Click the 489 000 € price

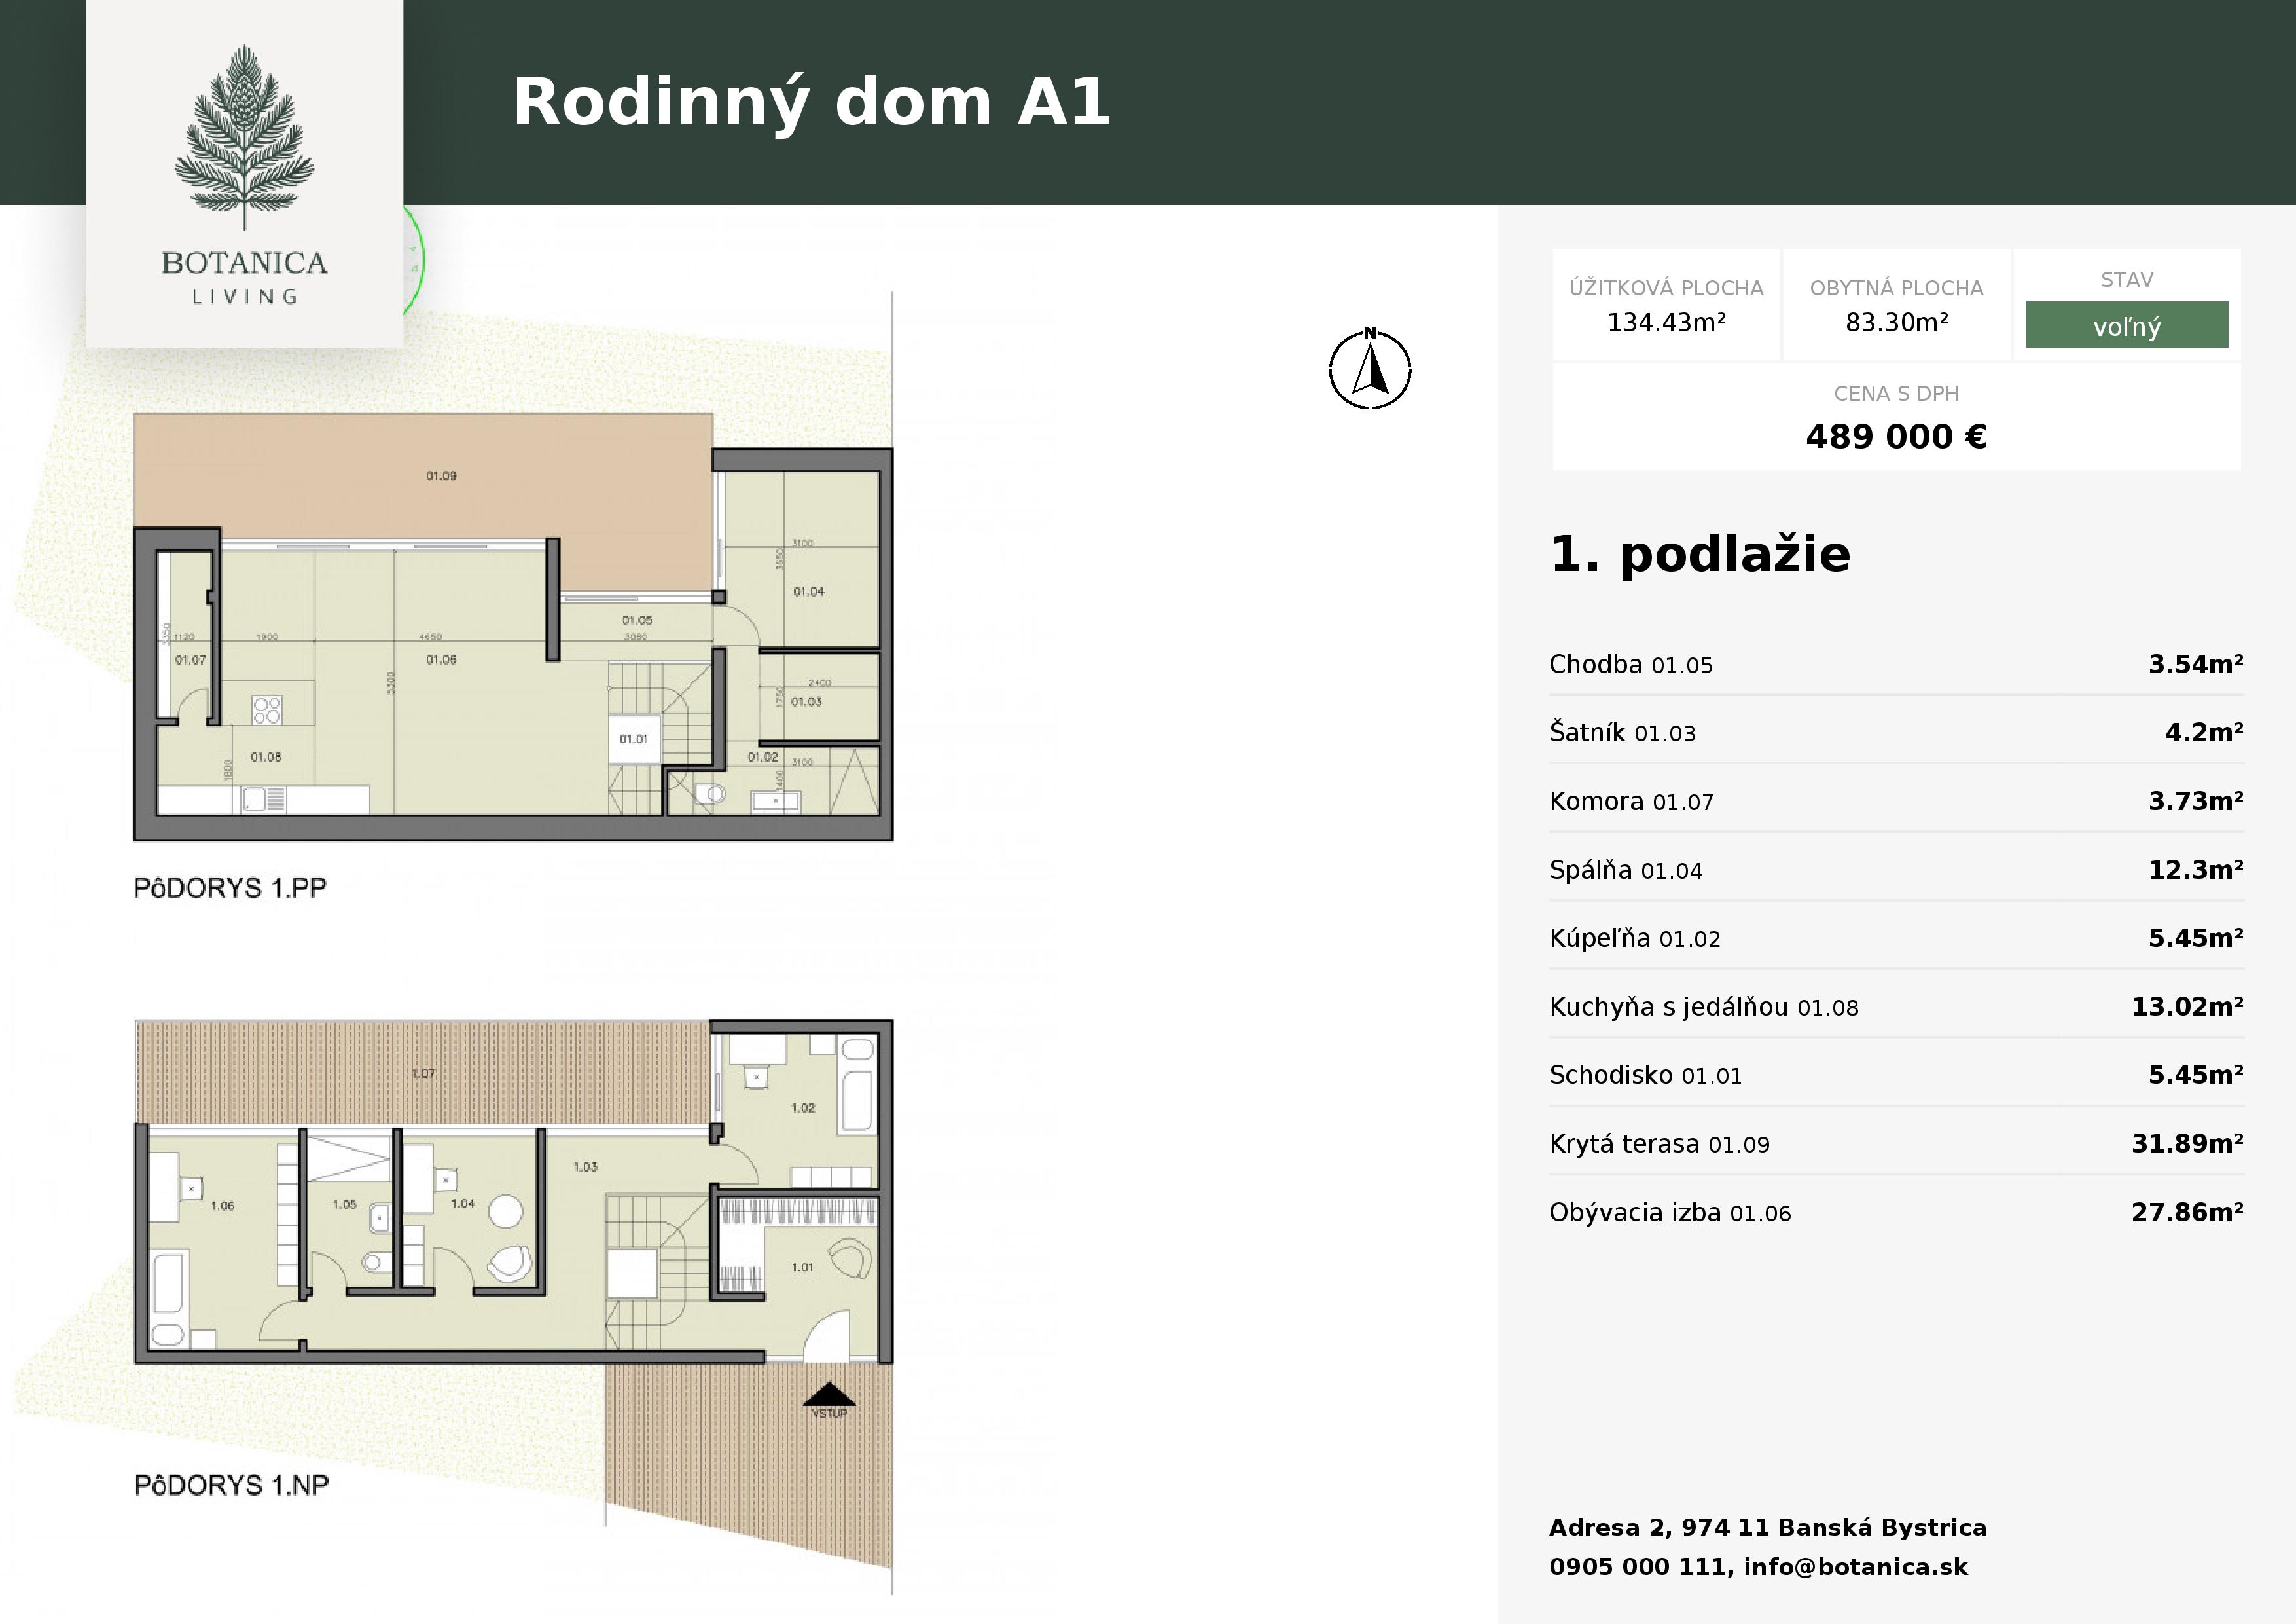[1896, 436]
